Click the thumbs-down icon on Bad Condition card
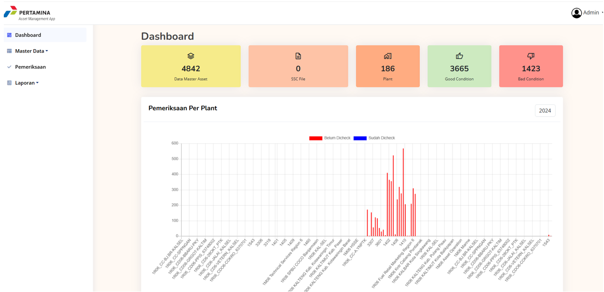Viewport: 604px width, 292px height. pyautogui.click(x=531, y=56)
